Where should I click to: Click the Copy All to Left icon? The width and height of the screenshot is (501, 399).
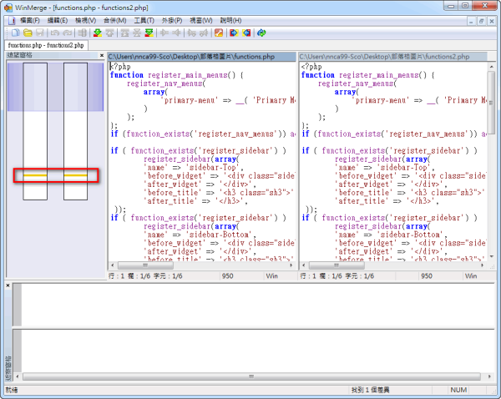coord(246,33)
